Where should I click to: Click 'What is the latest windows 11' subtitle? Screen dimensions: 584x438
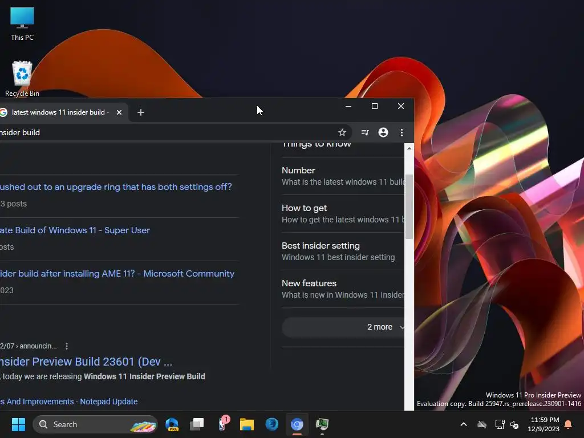[343, 182]
